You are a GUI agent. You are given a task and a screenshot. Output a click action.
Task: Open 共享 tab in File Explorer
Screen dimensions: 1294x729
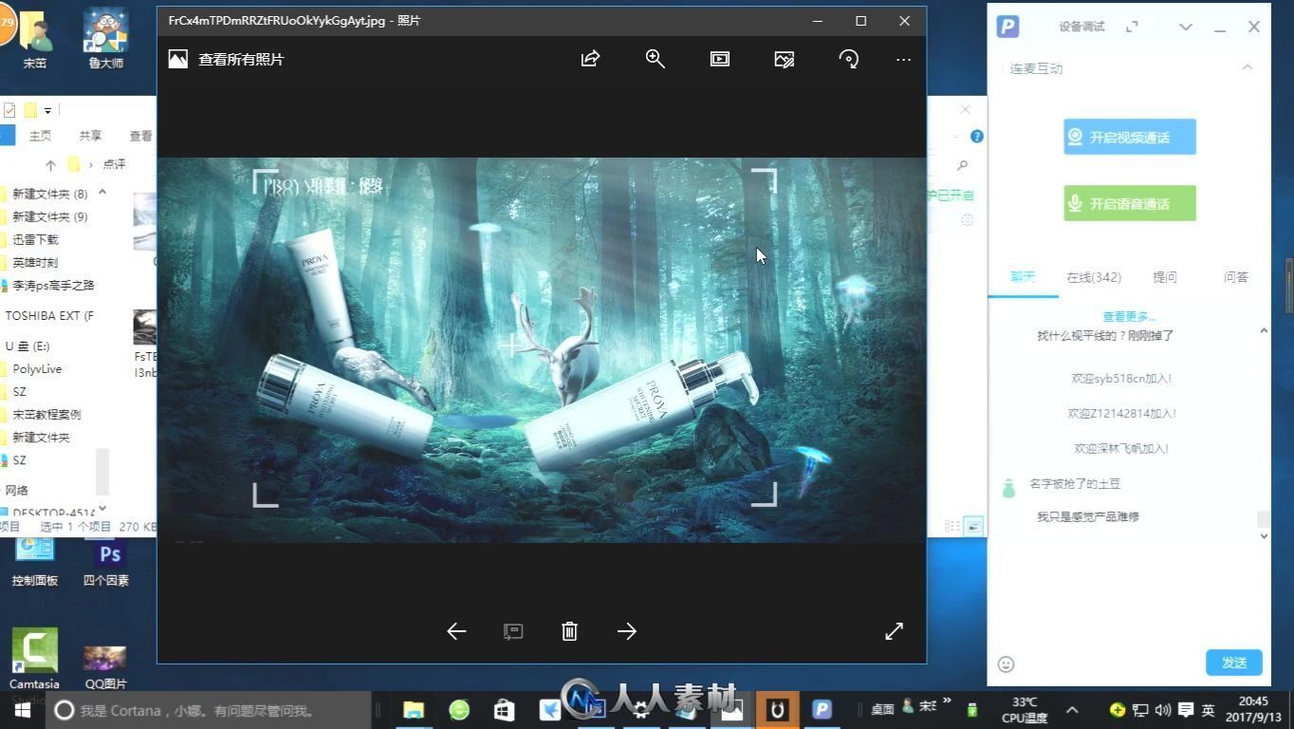pos(90,136)
